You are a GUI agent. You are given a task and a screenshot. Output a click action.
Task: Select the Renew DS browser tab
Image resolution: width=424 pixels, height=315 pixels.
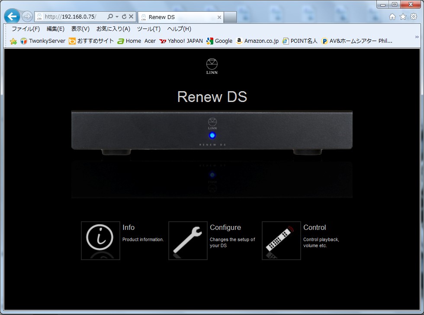[x=181, y=17]
